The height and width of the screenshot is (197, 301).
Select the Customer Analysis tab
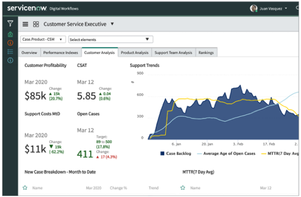click(x=99, y=52)
